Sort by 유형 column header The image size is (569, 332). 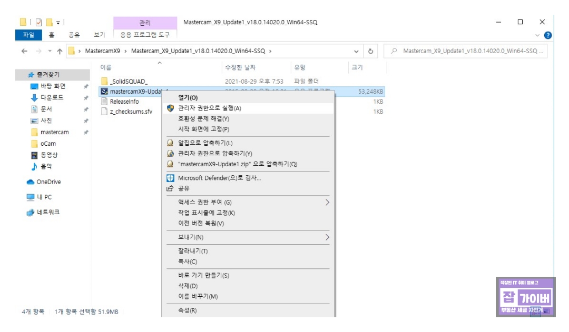point(300,67)
